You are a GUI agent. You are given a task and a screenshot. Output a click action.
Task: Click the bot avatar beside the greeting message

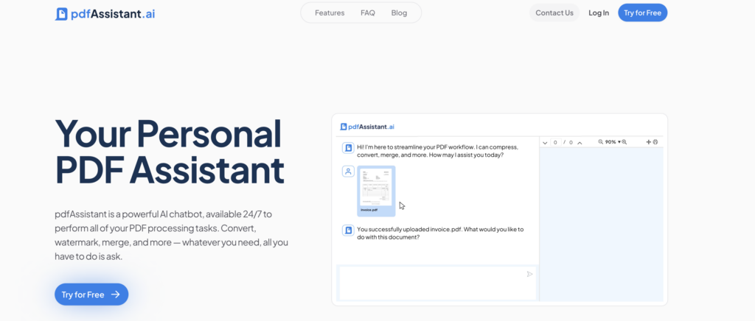point(348,148)
